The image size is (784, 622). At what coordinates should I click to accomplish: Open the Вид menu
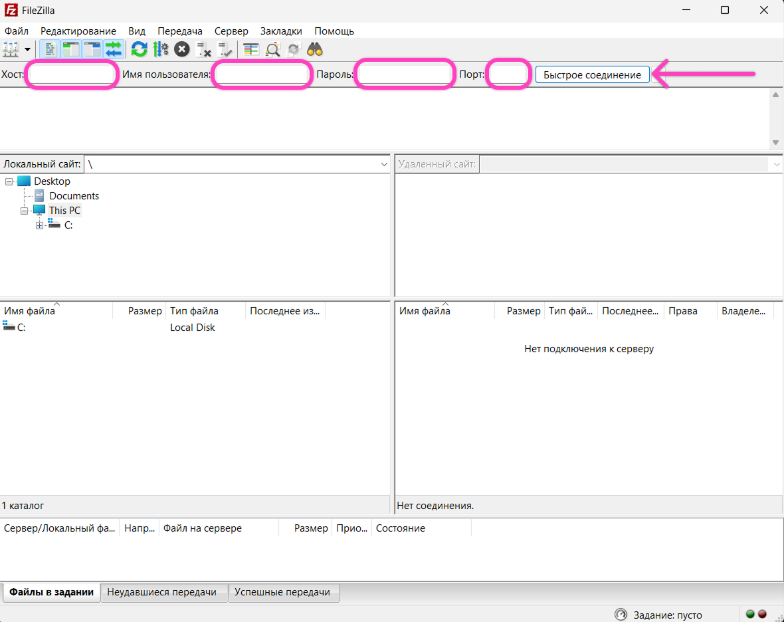[x=136, y=31]
